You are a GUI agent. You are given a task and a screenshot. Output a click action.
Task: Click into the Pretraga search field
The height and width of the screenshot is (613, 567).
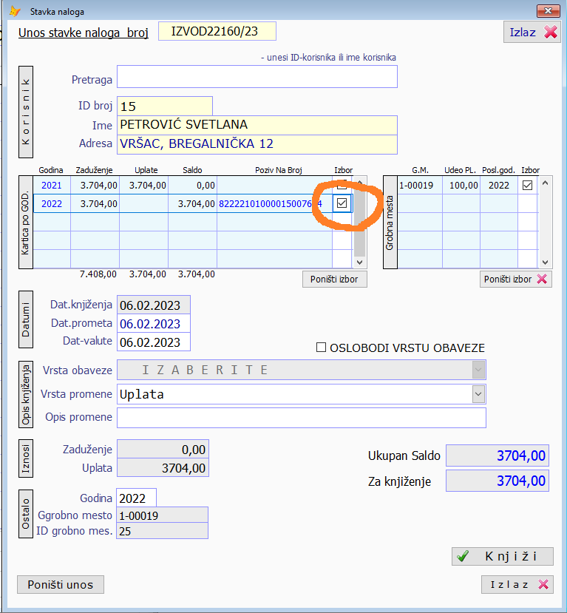[257, 77]
